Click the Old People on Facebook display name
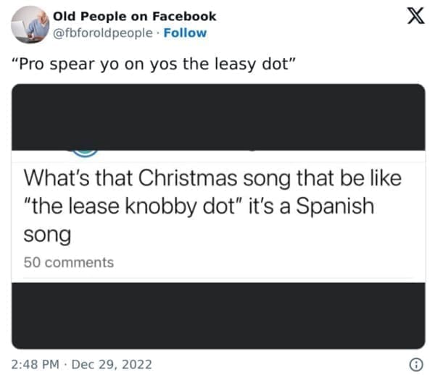Viewport: 435px width, 375px height. 135,17
